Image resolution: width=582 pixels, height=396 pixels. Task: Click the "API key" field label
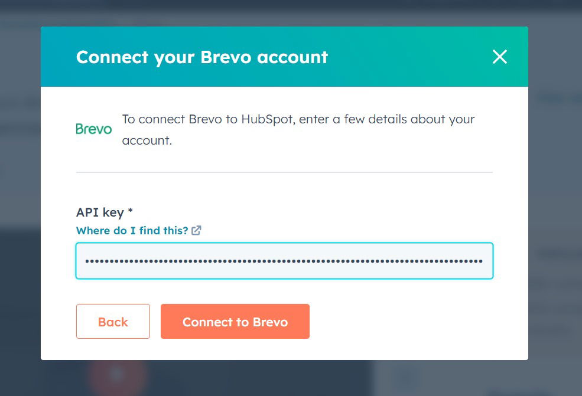click(x=100, y=212)
